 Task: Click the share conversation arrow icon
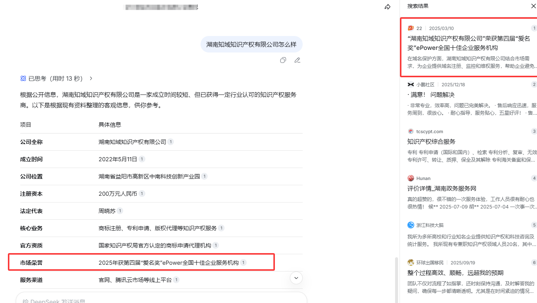coord(388,7)
